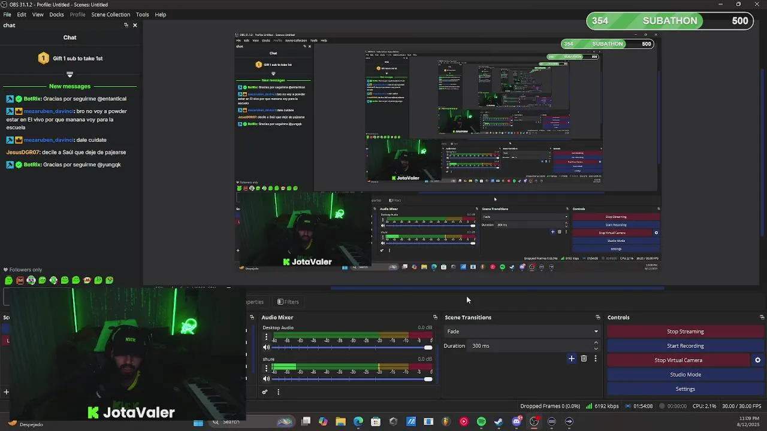Open mezaruben_davinci username in 'dale cuidate' message
767x431 pixels.
49,140
